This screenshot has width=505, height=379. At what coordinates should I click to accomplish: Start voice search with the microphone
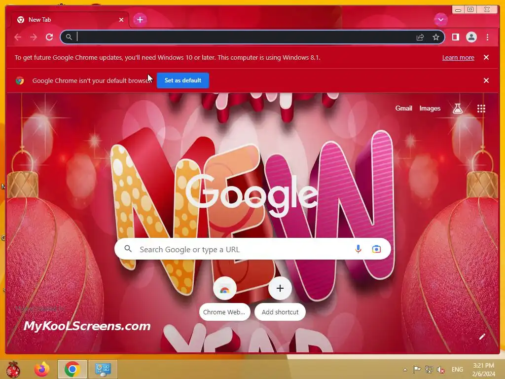358,249
